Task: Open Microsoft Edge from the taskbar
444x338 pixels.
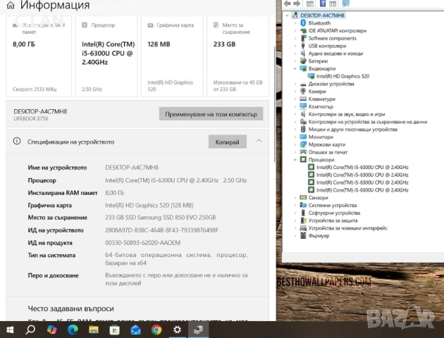Action: (73, 330)
